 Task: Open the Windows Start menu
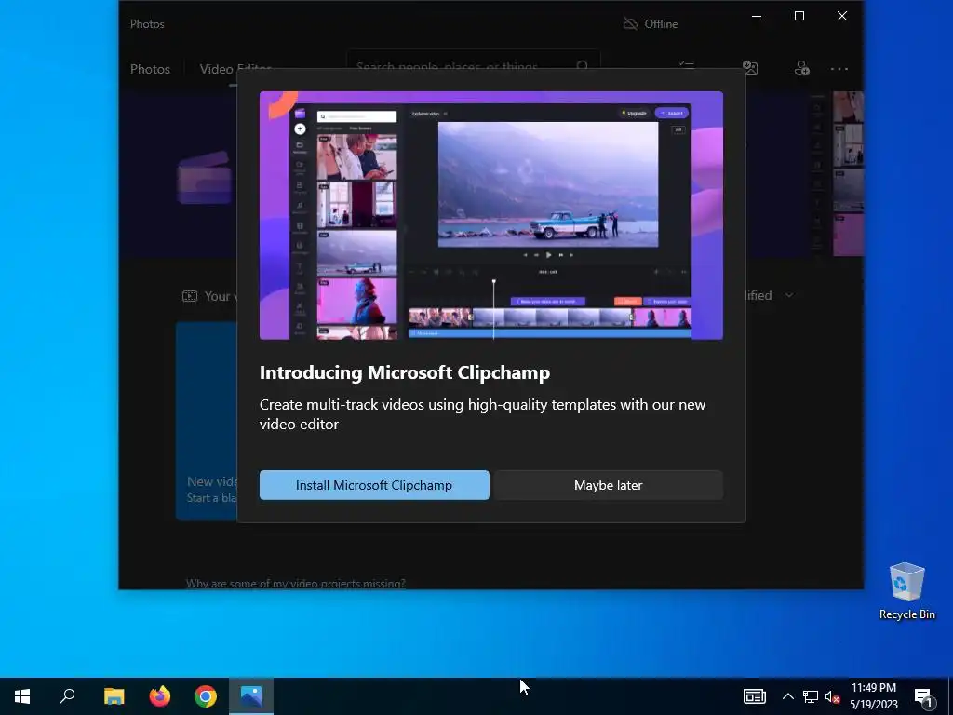coord(22,696)
